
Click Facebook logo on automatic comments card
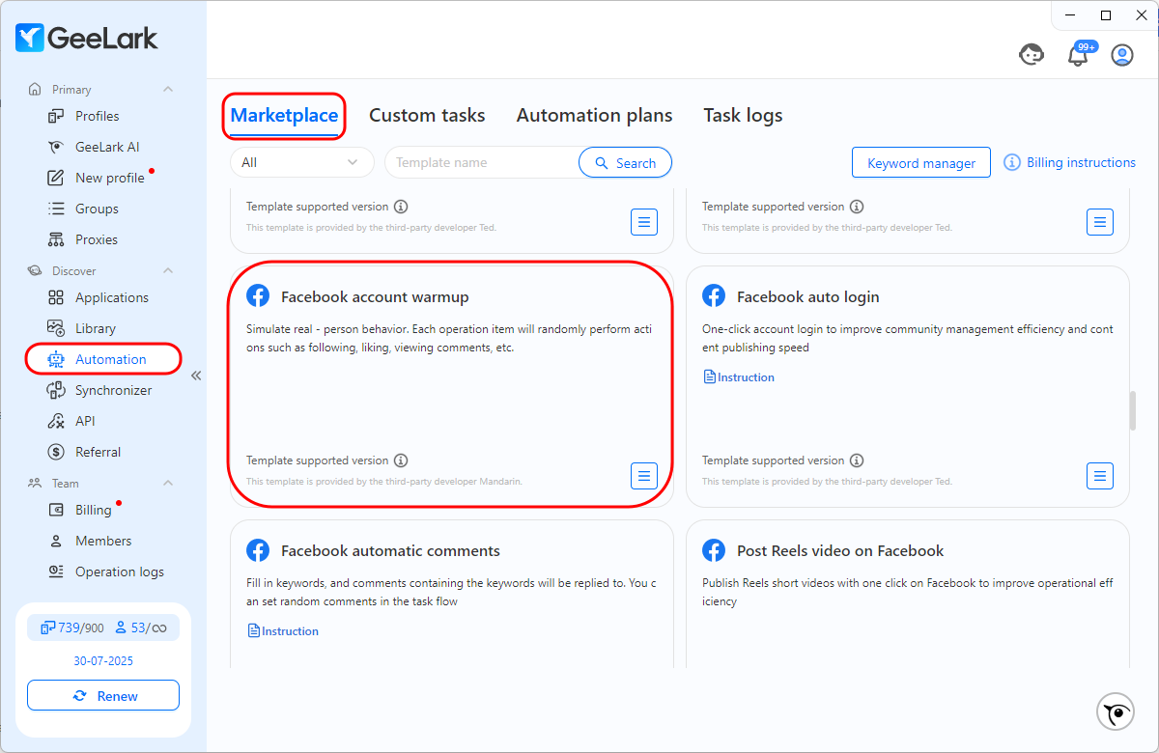point(258,550)
